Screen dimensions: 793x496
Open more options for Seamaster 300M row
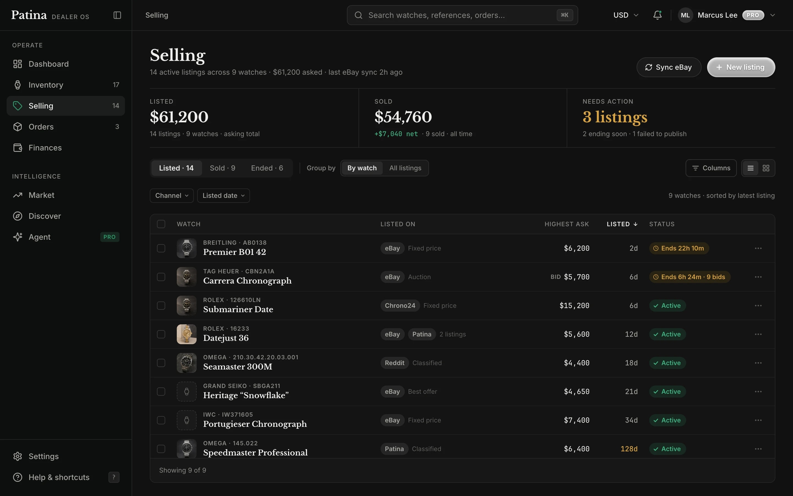point(758,363)
